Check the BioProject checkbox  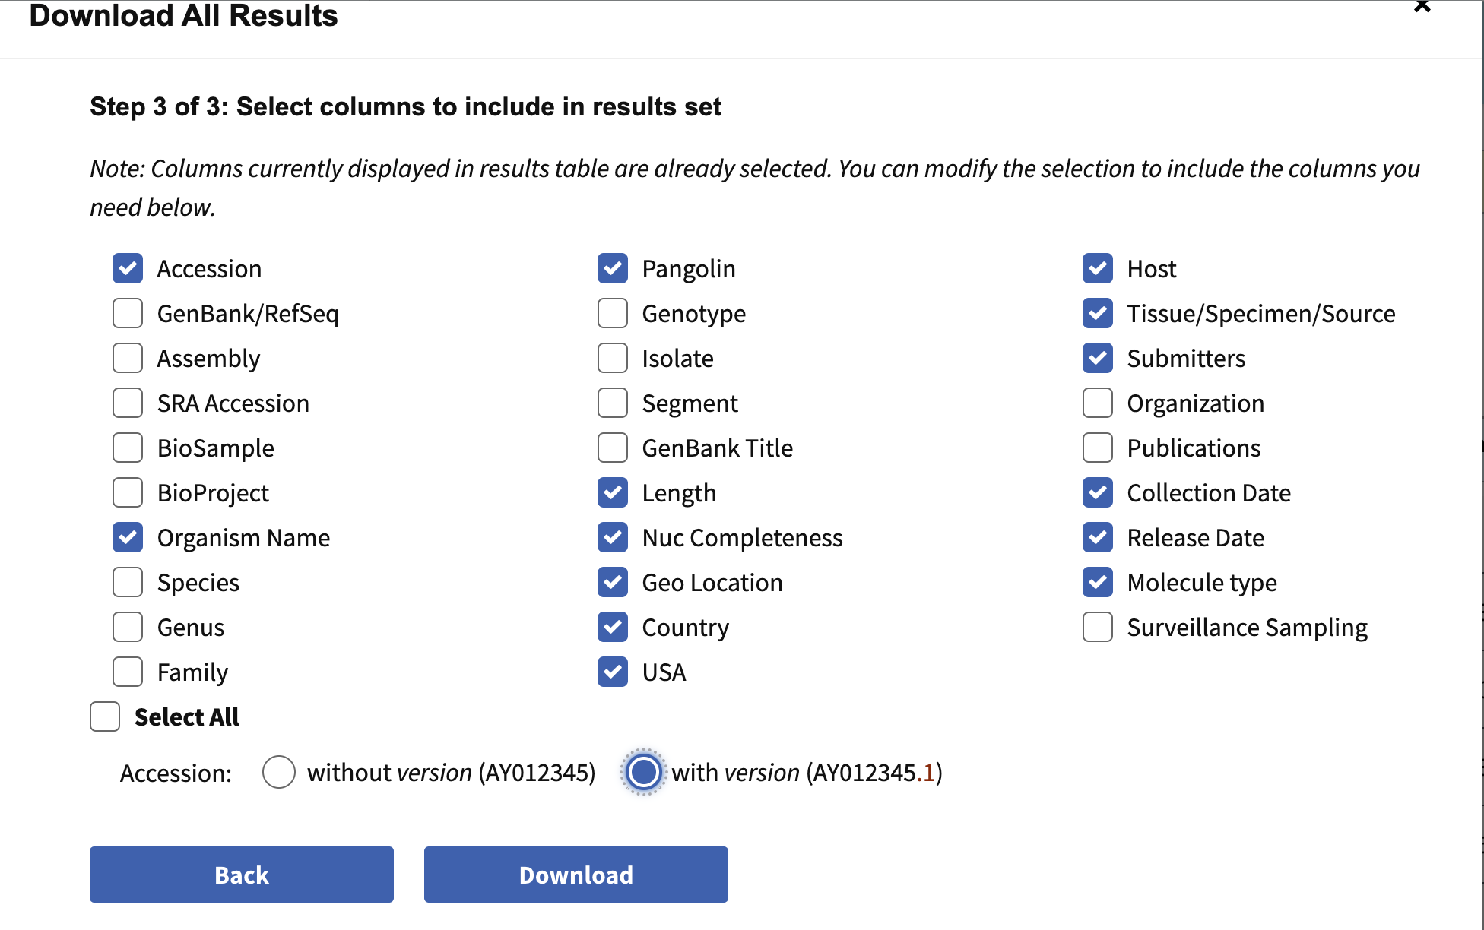pos(128,492)
